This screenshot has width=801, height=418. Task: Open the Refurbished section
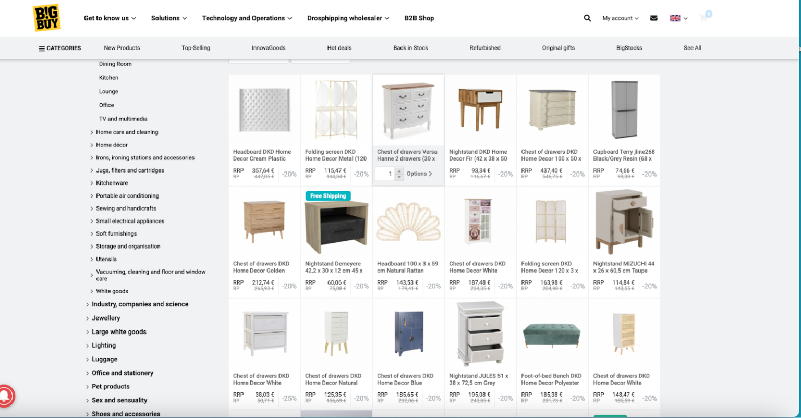tap(484, 47)
